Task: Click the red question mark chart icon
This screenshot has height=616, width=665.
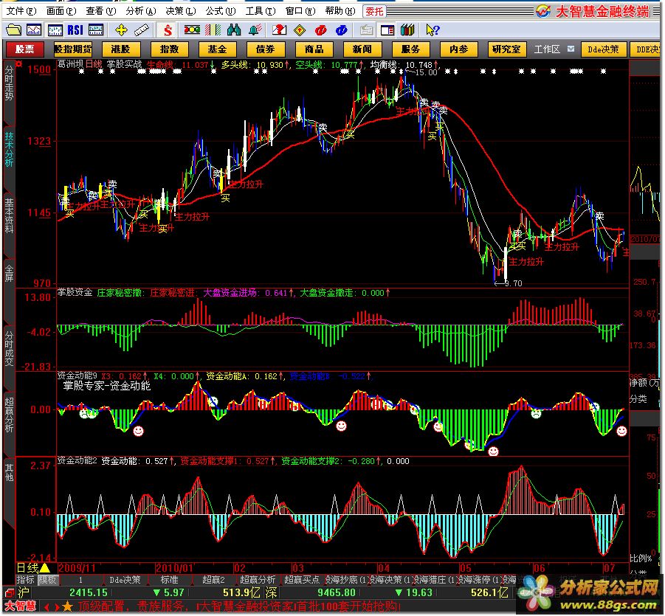Action: [x=279, y=30]
